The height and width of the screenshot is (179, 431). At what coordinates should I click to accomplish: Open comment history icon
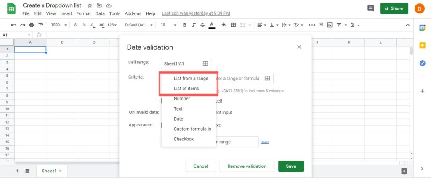(x=371, y=8)
